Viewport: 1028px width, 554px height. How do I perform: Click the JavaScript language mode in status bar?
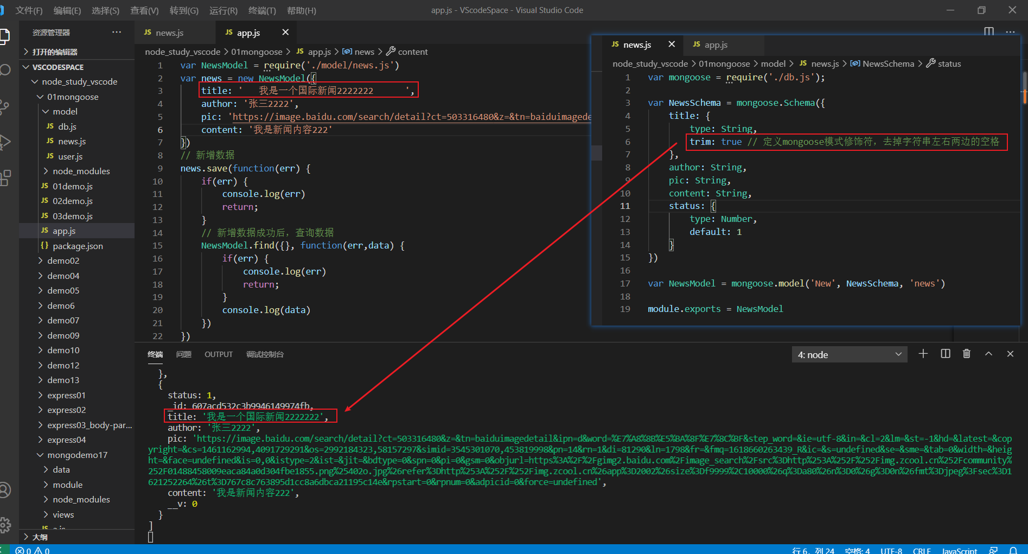point(959,551)
